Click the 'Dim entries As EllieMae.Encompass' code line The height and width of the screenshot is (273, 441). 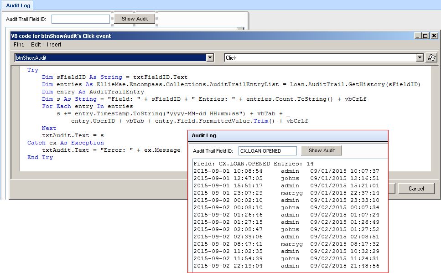click(x=231, y=84)
